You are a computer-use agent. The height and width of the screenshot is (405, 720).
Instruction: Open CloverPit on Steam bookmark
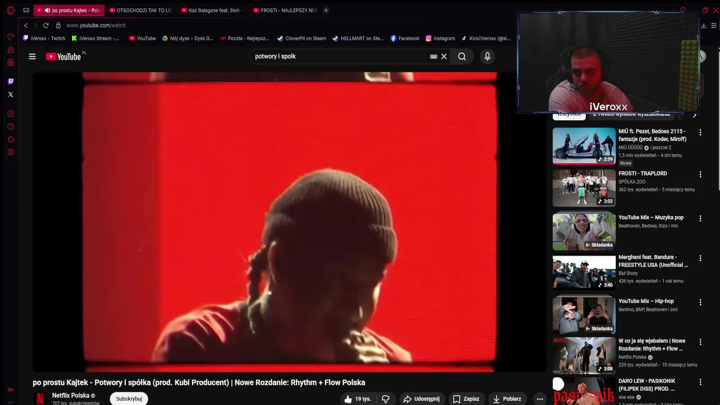301,38
